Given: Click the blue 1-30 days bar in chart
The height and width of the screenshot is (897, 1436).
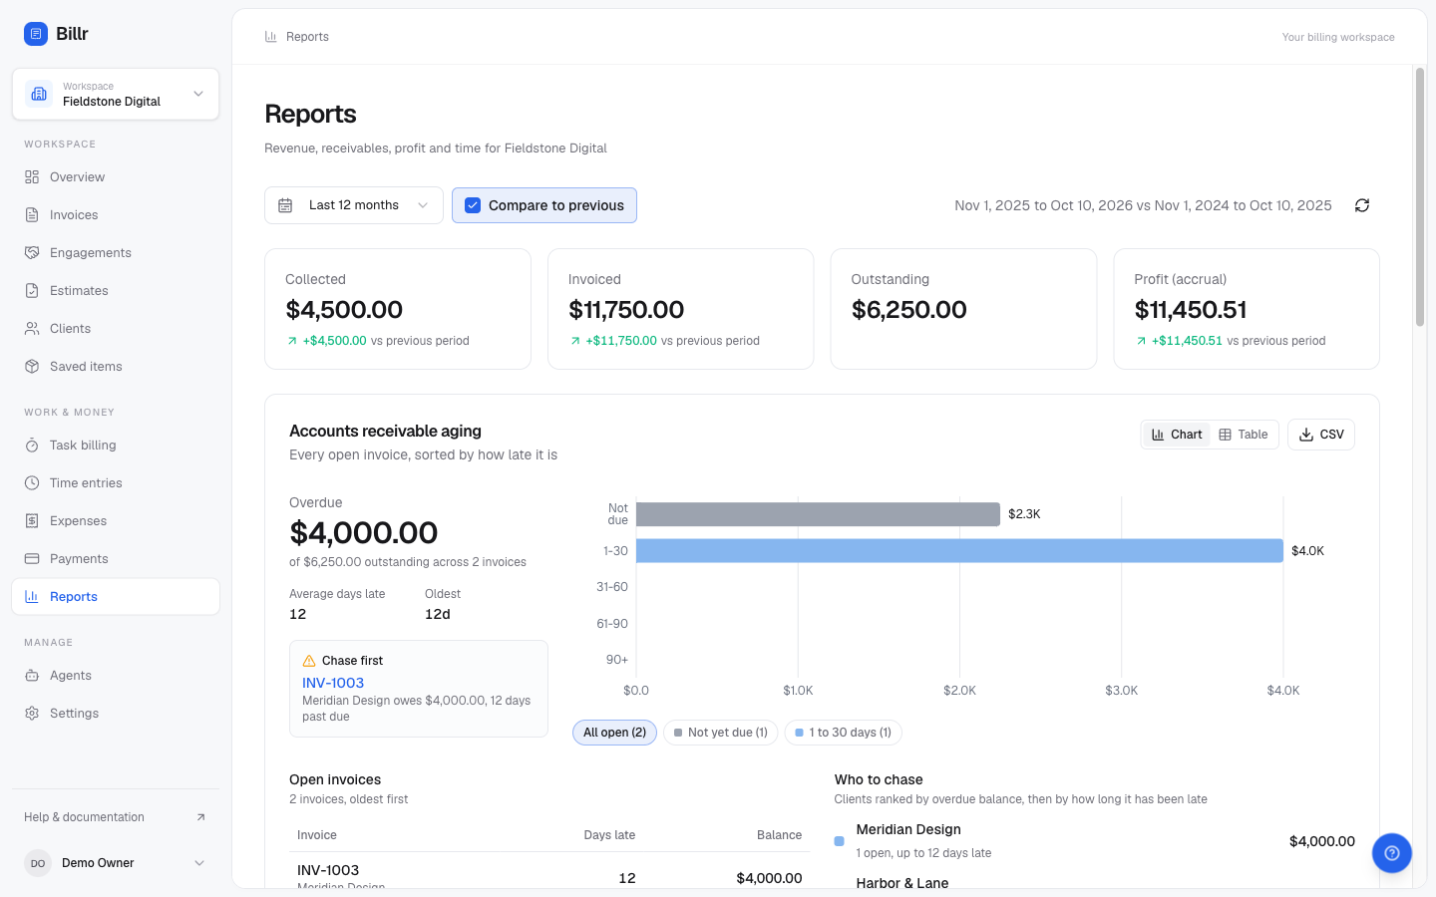Looking at the screenshot, I should coord(959,551).
